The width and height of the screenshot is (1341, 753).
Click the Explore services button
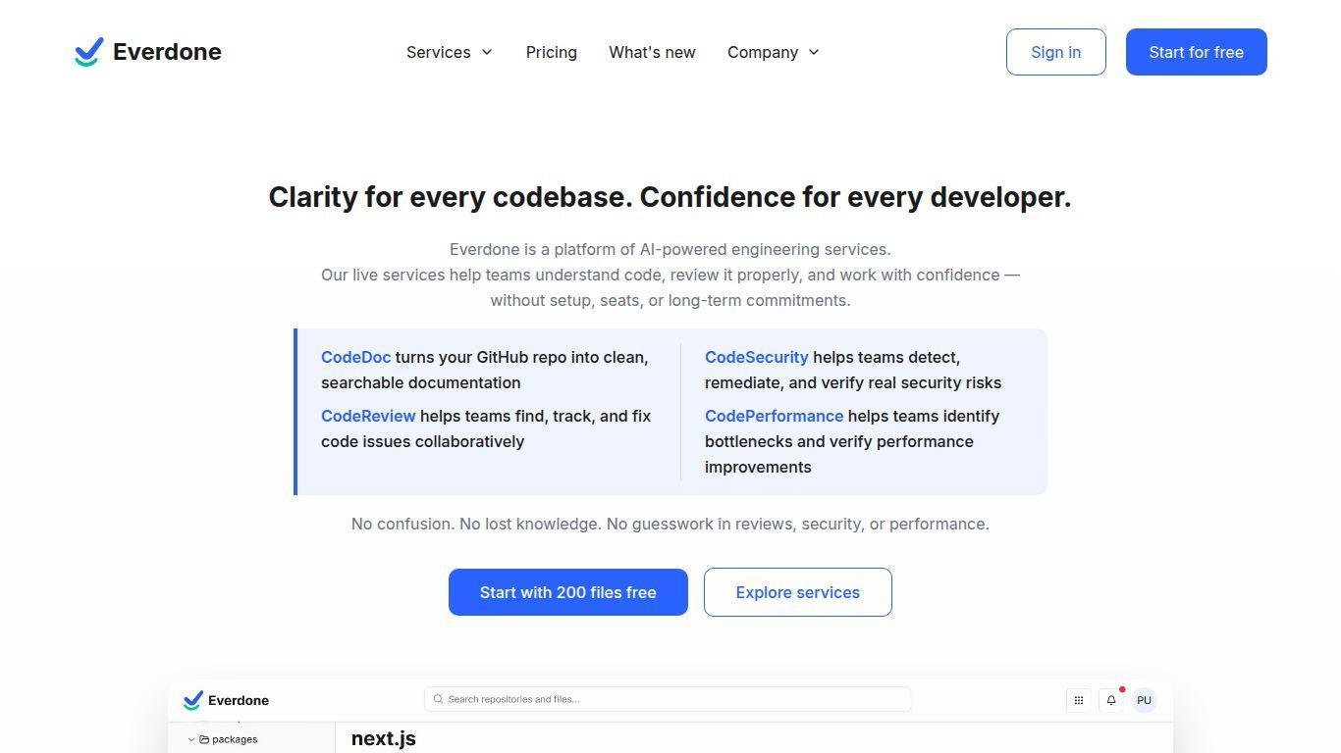pyautogui.click(x=797, y=592)
